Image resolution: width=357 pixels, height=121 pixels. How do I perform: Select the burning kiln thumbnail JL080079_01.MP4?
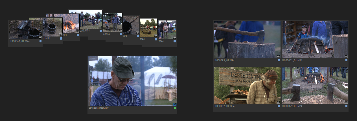pyautogui.click(x=315, y=85)
